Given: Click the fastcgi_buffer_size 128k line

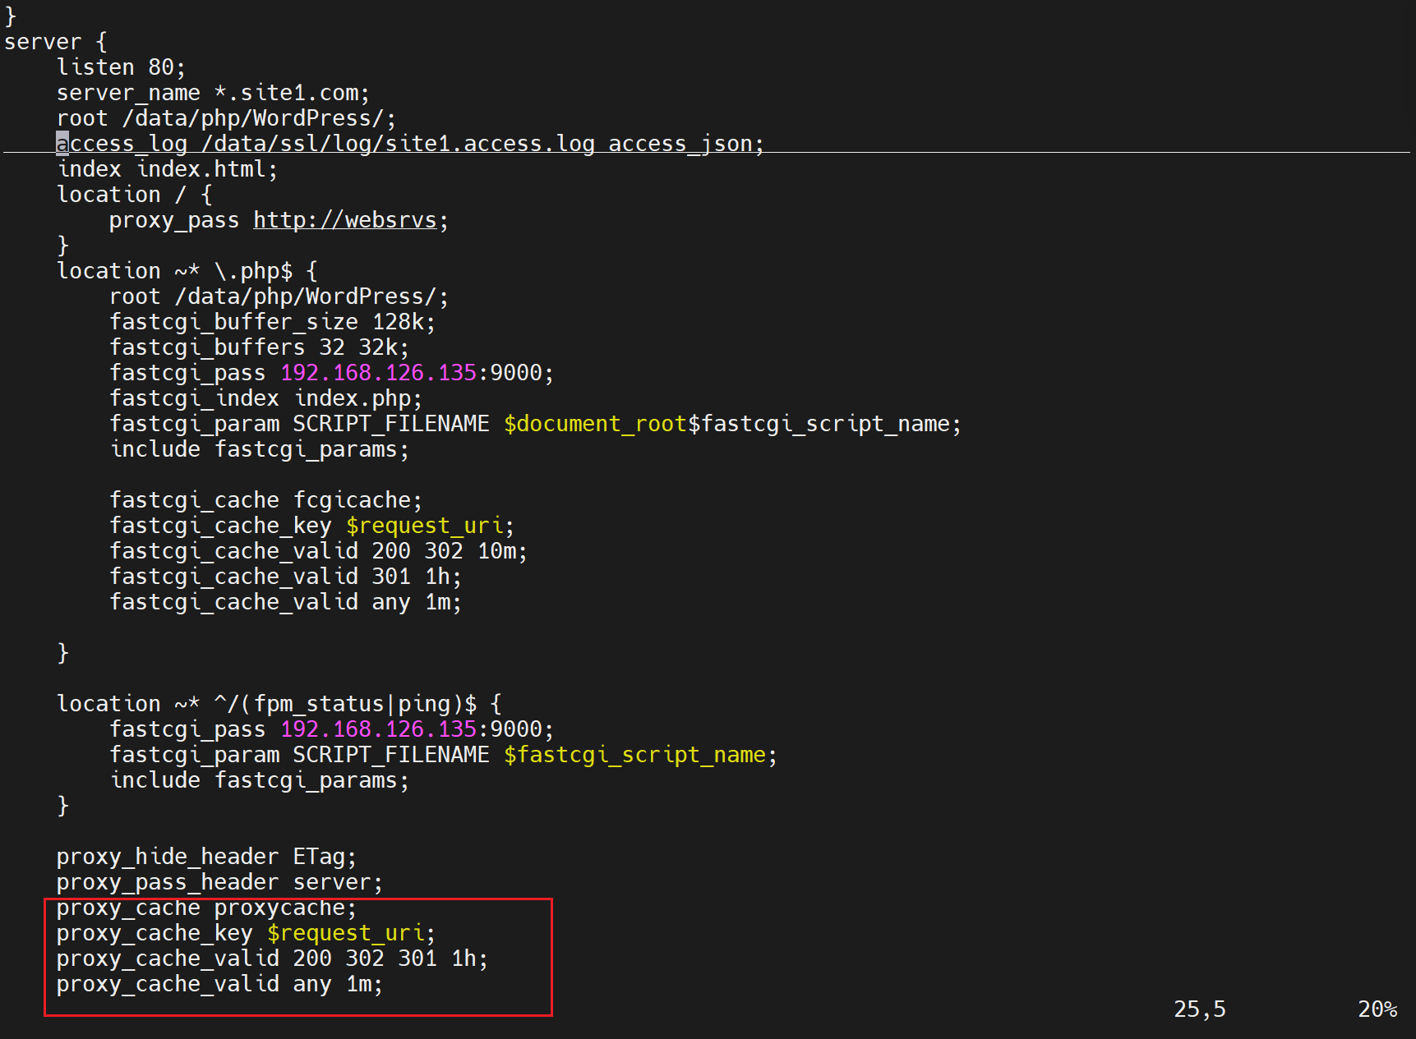Looking at the screenshot, I should tap(272, 322).
